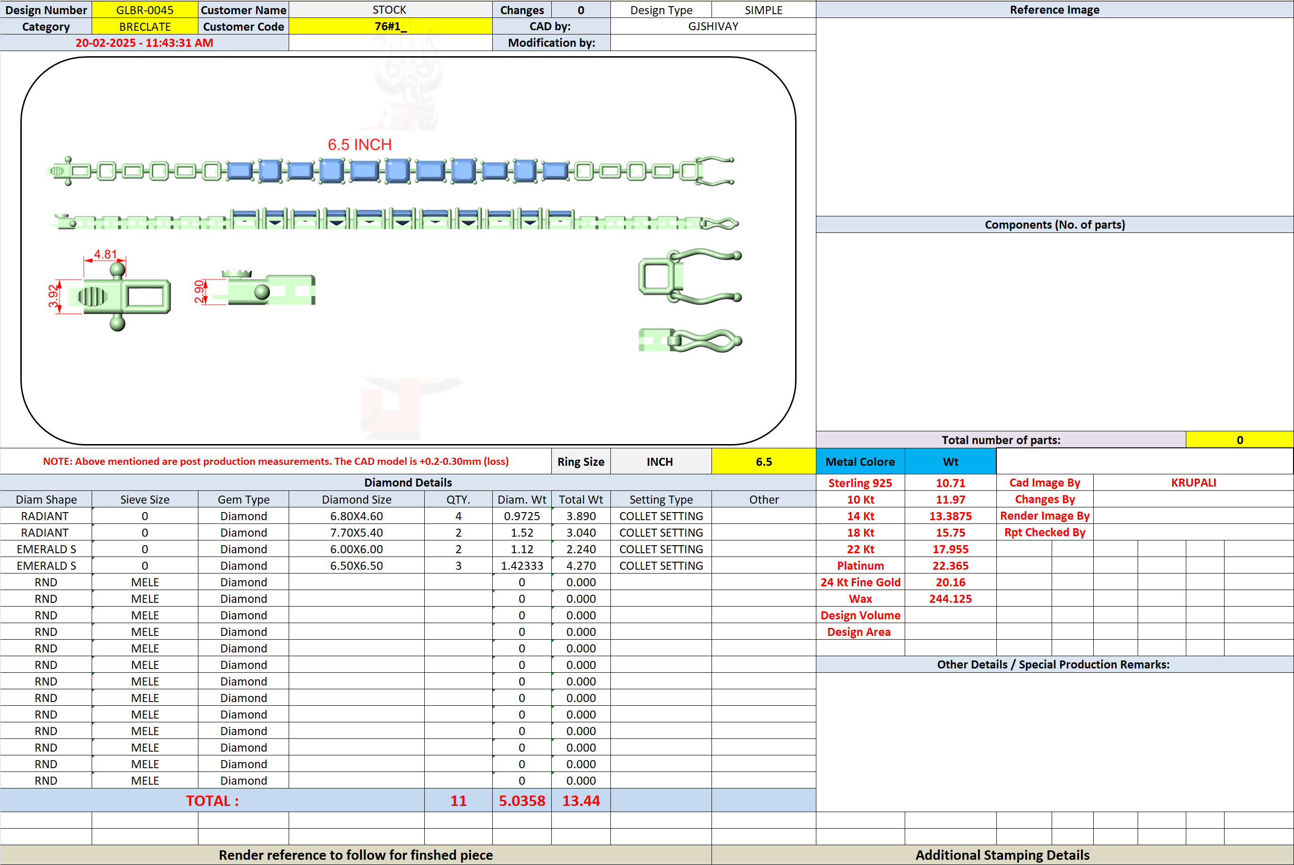This screenshot has height=865, width=1294.
Task: Click the yellow 76#1_ customer code cell
Action: [390, 26]
